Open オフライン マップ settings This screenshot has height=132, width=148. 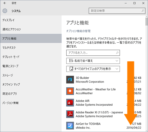pyautogui.click(x=31, y=84)
